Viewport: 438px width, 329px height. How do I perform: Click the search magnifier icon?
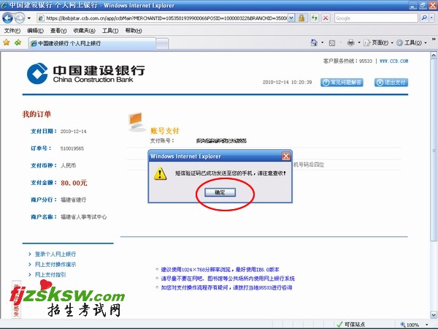423,18
